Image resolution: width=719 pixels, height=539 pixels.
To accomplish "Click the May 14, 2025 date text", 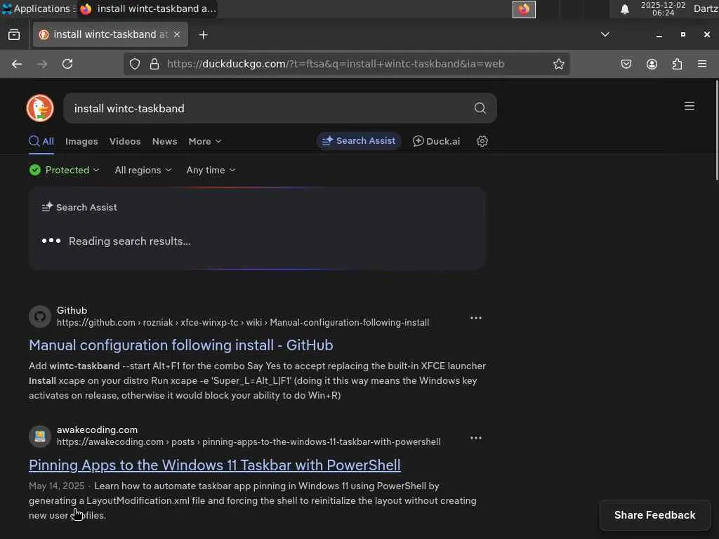I will tap(57, 486).
